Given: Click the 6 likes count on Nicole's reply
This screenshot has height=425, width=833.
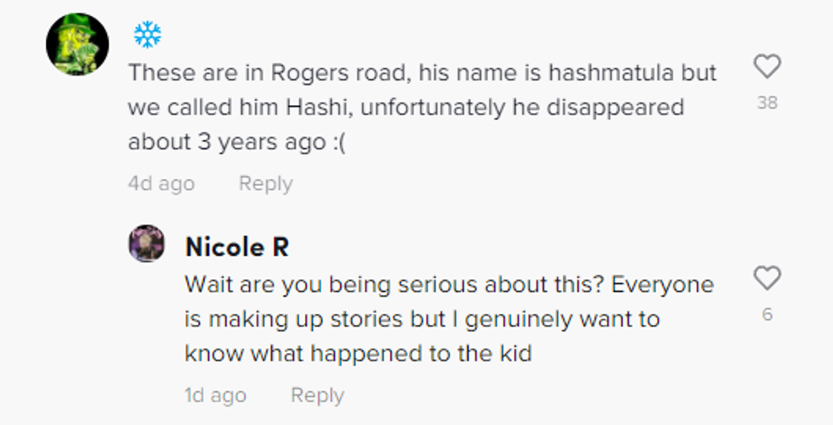Looking at the screenshot, I should pos(767,315).
